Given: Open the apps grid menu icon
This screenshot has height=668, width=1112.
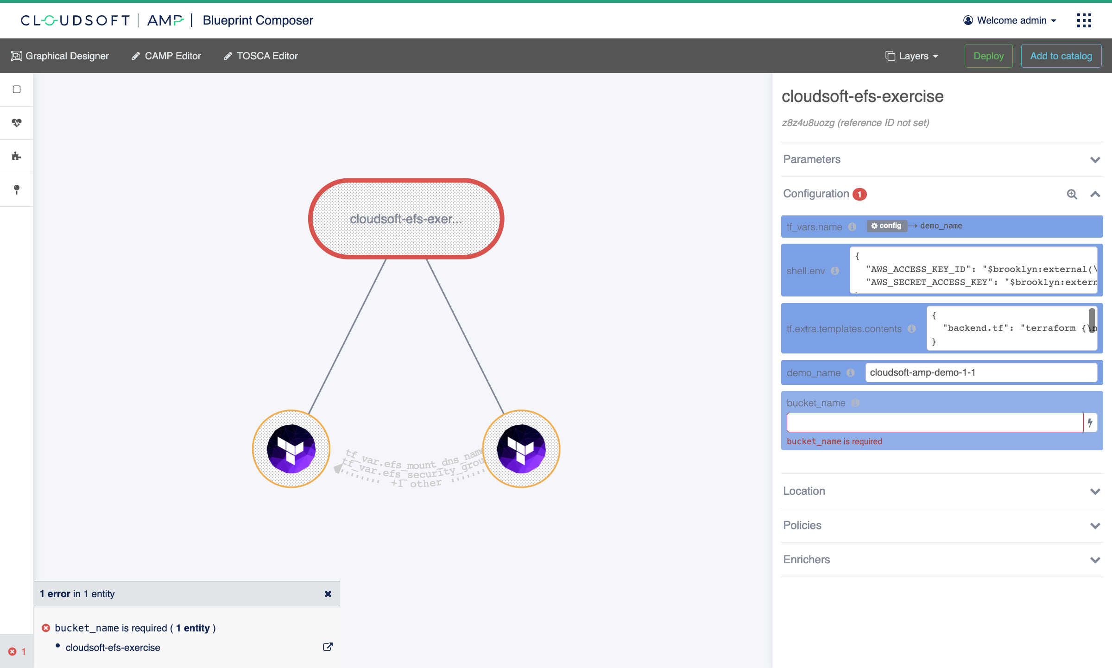Looking at the screenshot, I should [x=1084, y=20].
